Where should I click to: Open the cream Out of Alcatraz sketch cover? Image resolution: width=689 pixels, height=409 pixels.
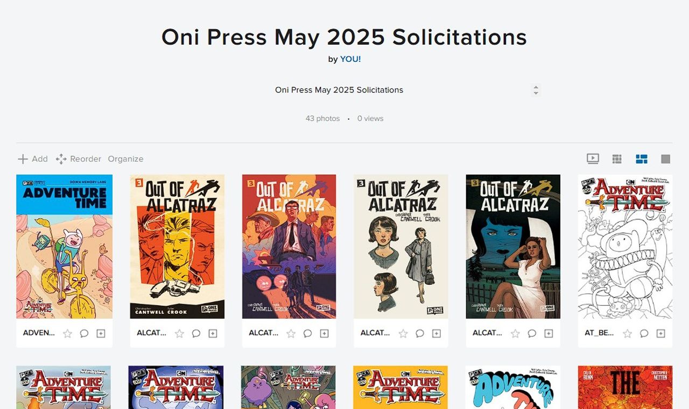pyautogui.click(x=401, y=247)
